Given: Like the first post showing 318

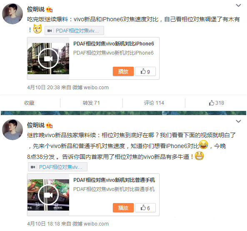Looking at the screenshot, I should click(216, 103).
